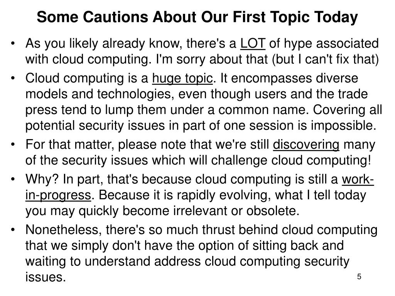Click the underlined phrase huge topic
The image size is (395, 296).
point(182,78)
